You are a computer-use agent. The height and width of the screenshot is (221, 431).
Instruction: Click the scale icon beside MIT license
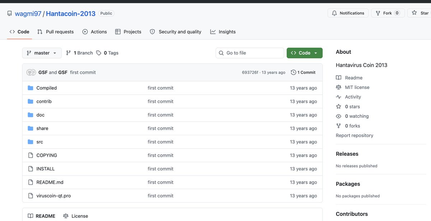[x=338, y=87]
